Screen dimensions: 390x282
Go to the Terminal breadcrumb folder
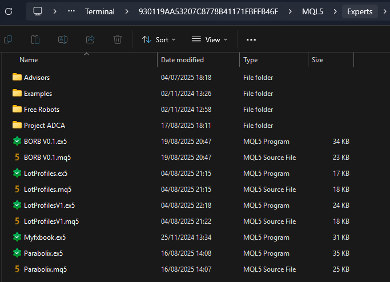[100, 11]
